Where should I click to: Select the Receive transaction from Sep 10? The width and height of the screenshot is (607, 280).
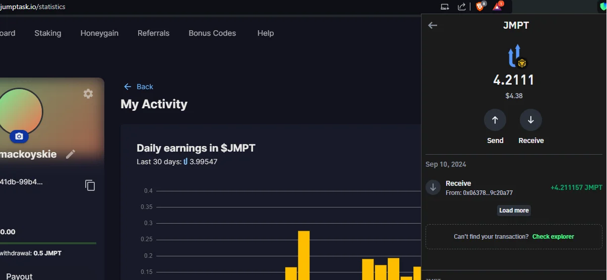tap(514, 187)
